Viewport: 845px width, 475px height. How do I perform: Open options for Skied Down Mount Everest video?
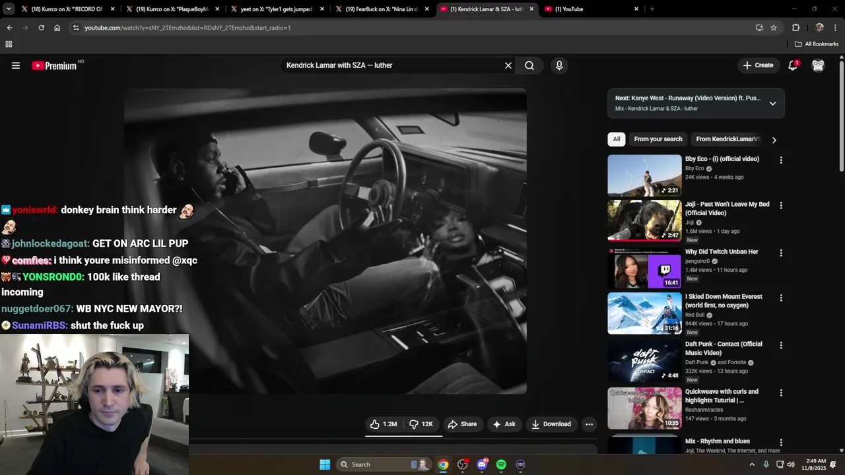pos(781,298)
